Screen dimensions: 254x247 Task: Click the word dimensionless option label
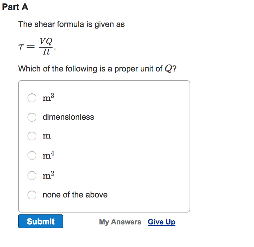coord(68,117)
